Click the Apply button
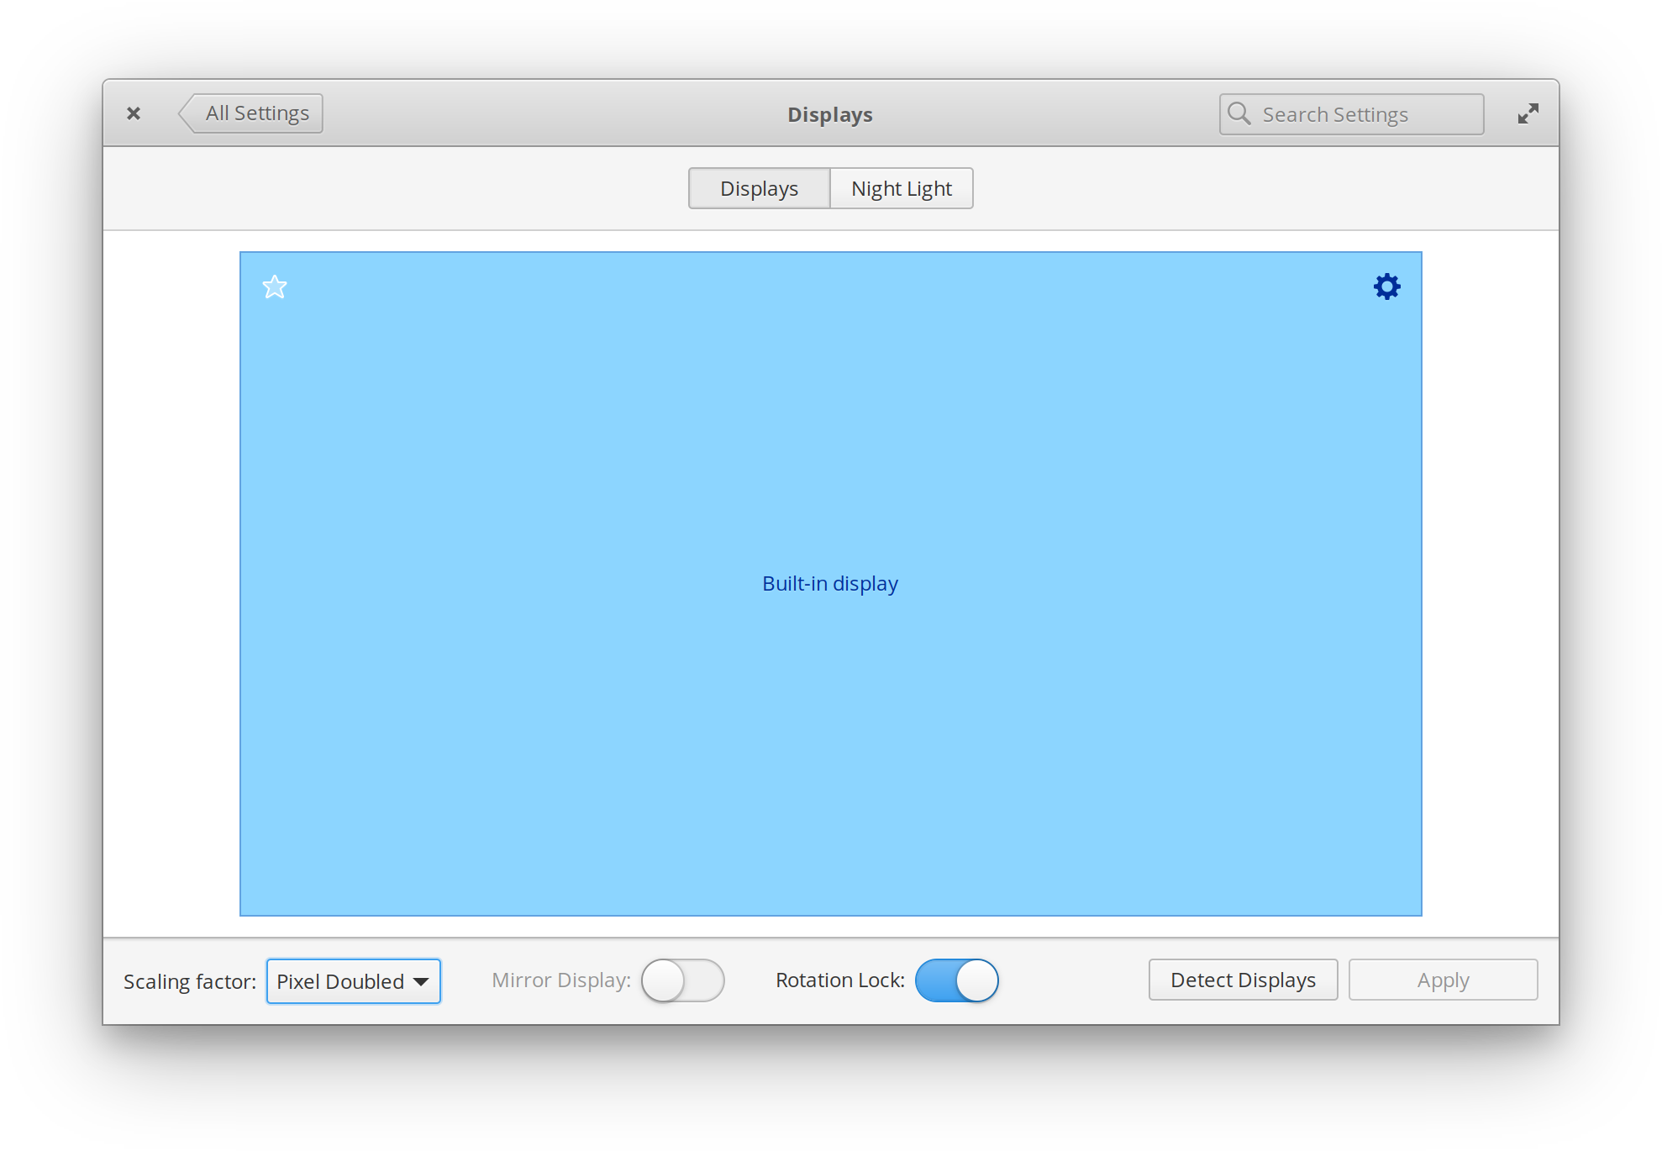 click(1443, 980)
